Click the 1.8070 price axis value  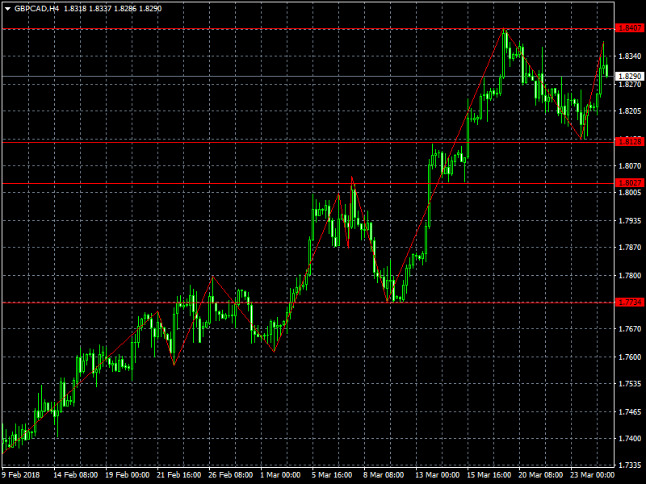point(630,166)
